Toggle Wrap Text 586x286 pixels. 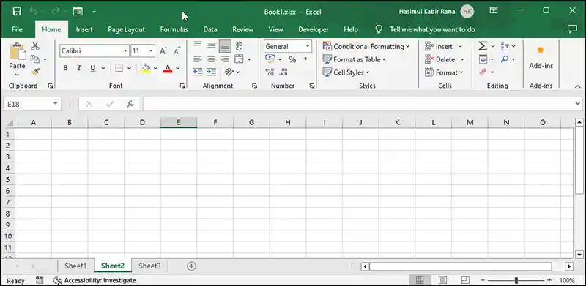[x=240, y=46]
